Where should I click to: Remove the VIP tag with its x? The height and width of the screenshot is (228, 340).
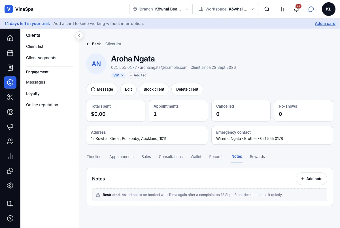pos(122,75)
